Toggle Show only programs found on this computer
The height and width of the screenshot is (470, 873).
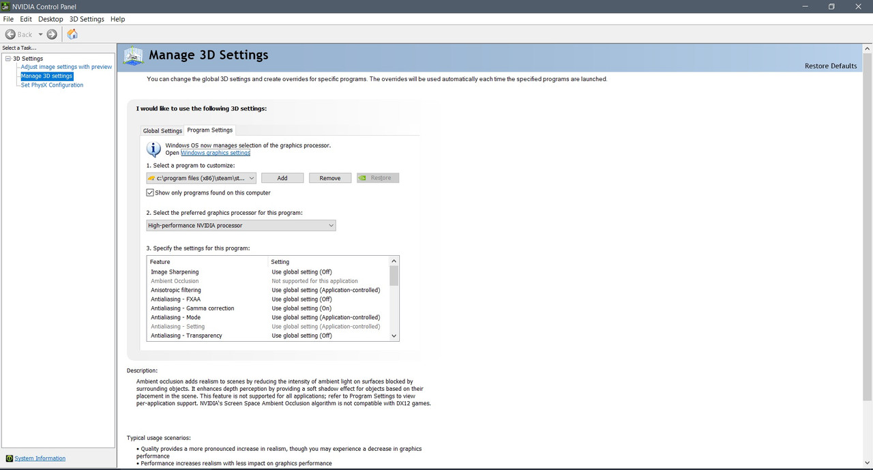tap(151, 193)
